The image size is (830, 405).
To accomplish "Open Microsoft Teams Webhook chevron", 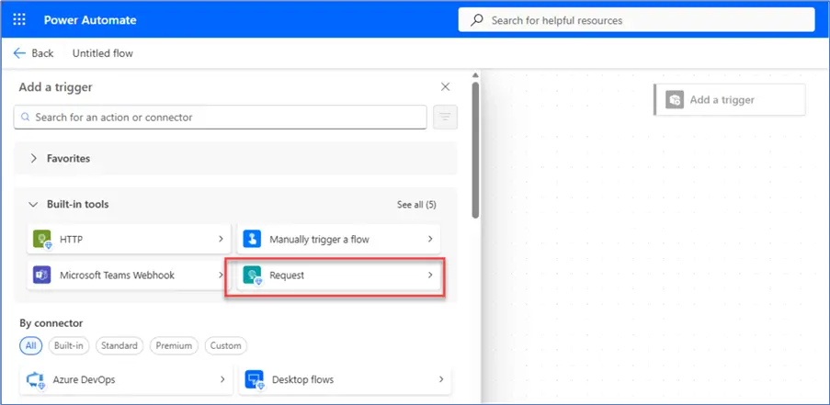I will 221,275.
